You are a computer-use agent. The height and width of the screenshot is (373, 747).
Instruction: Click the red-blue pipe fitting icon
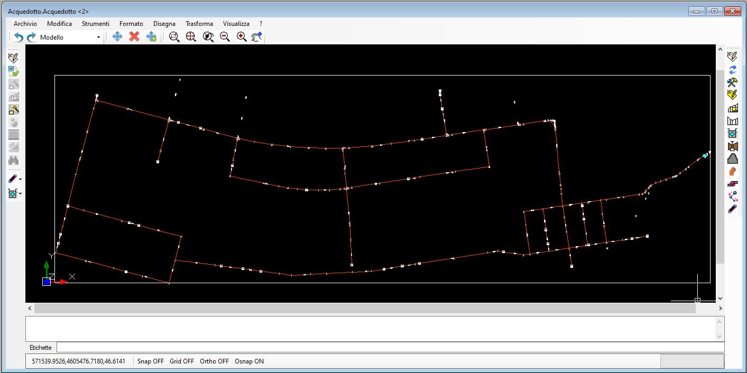732,184
